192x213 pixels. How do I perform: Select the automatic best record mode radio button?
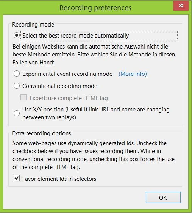[x=17, y=36]
